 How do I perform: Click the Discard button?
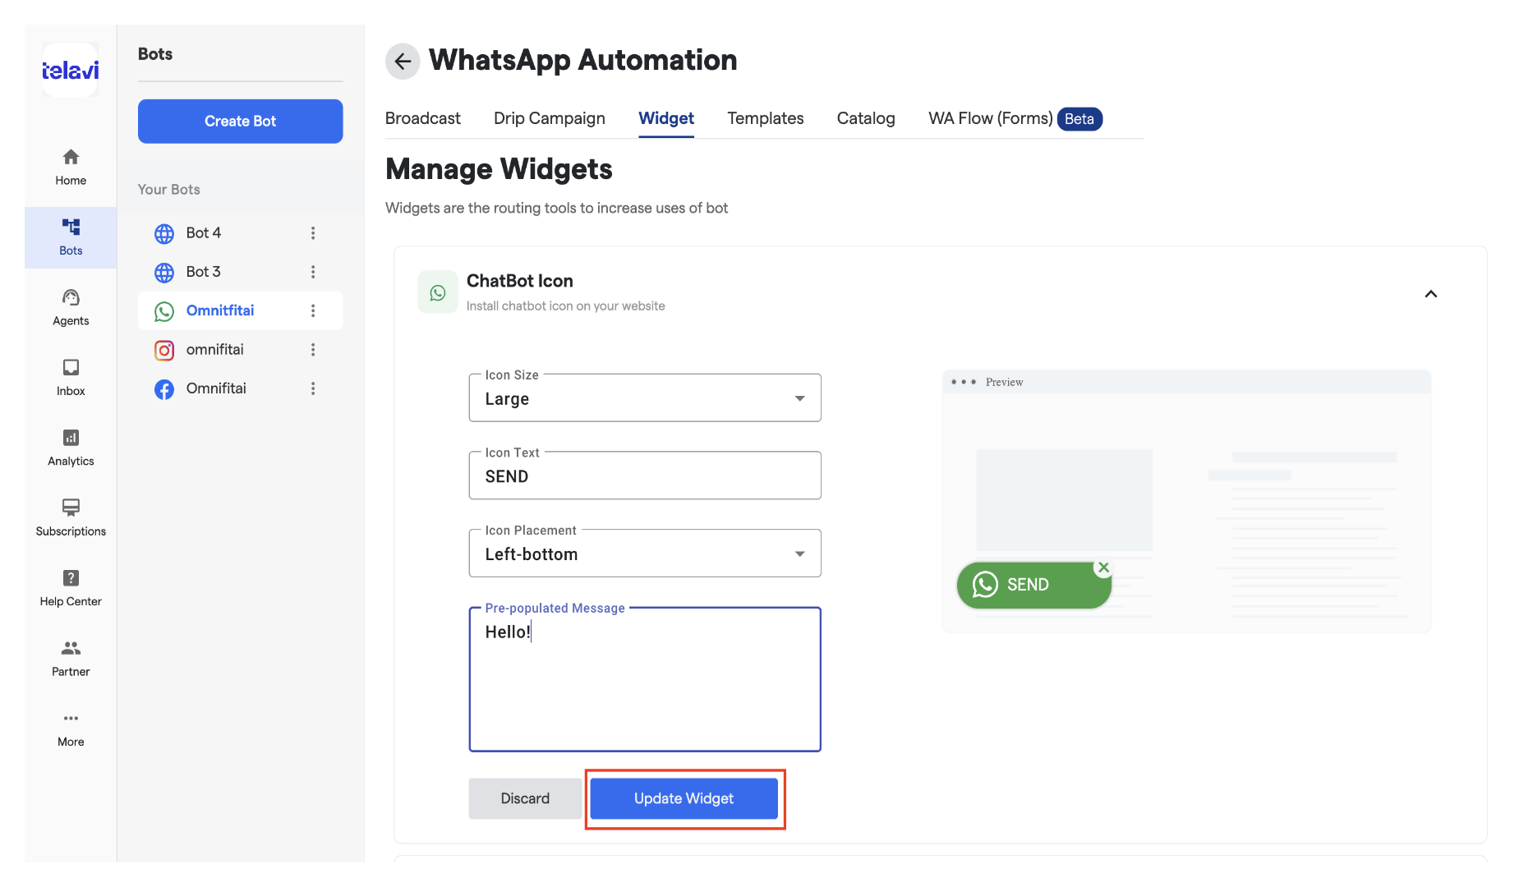point(525,799)
